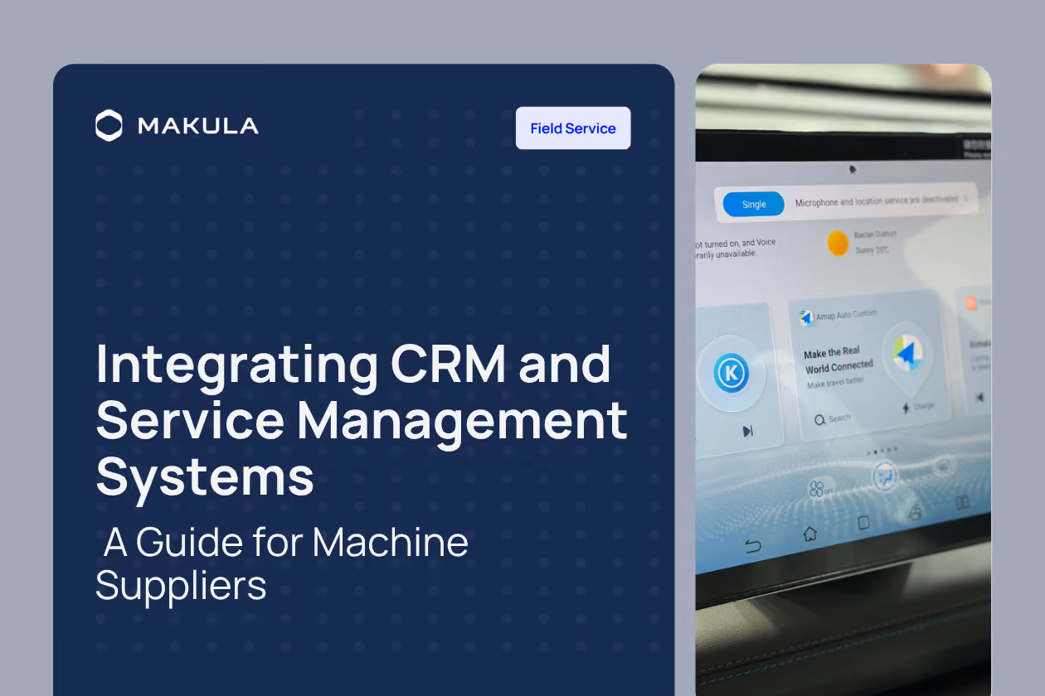This screenshot has height=696, width=1045.
Task: Tap the split screen icon
Action: tap(962, 502)
